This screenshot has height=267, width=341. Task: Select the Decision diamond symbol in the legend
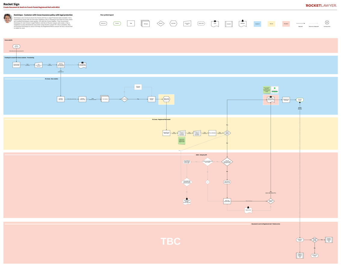tap(161, 23)
